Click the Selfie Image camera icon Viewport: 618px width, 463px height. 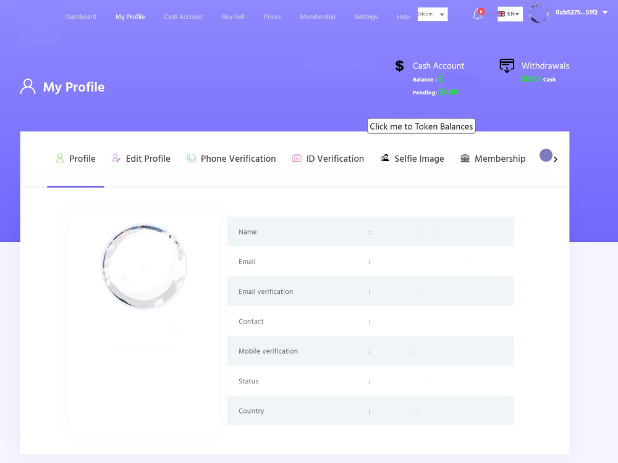385,158
